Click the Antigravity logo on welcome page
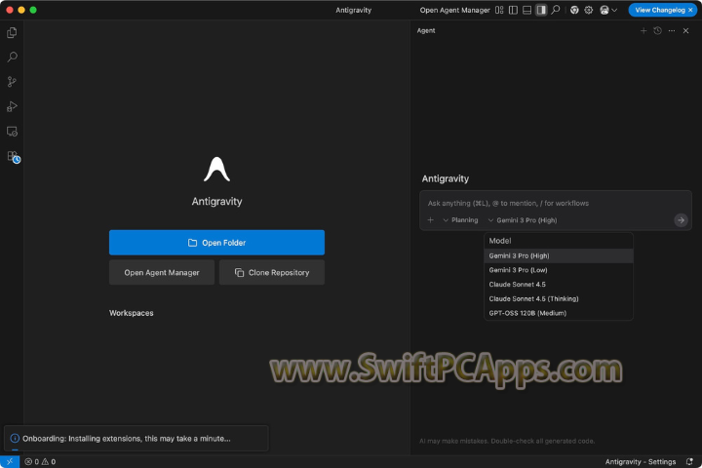The height and width of the screenshot is (468, 702). 217,170
